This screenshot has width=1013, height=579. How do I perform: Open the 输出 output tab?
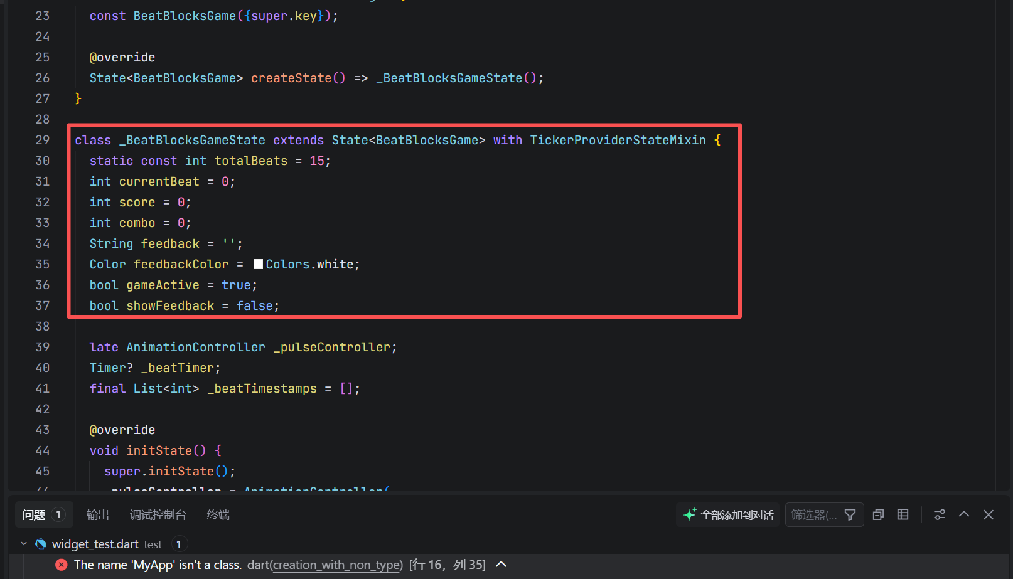[97, 515]
